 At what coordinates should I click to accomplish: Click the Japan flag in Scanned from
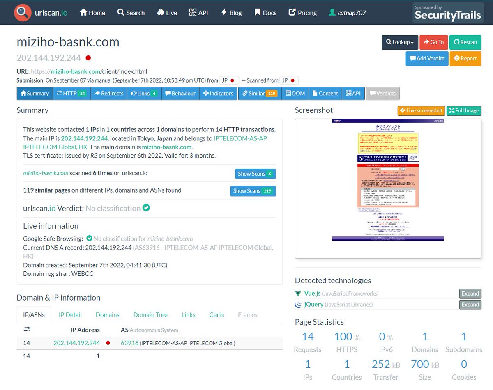pyautogui.click(x=293, y=80)
